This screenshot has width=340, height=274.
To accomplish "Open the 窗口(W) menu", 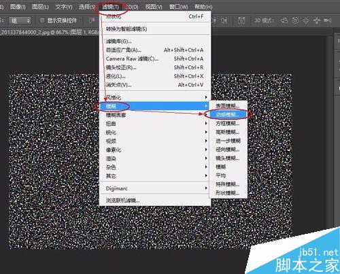I will pos(178,7).
